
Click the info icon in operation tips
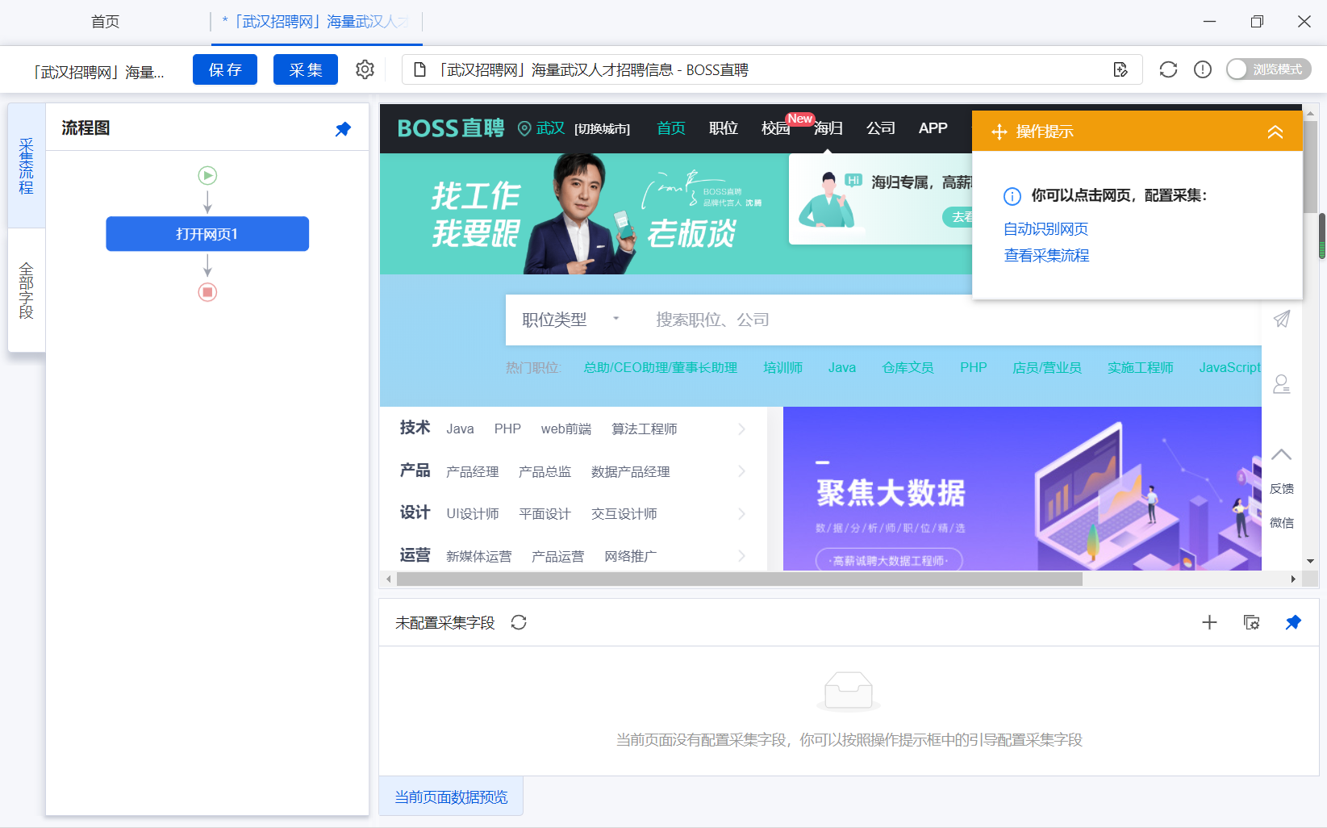[x=1012, y=196]
